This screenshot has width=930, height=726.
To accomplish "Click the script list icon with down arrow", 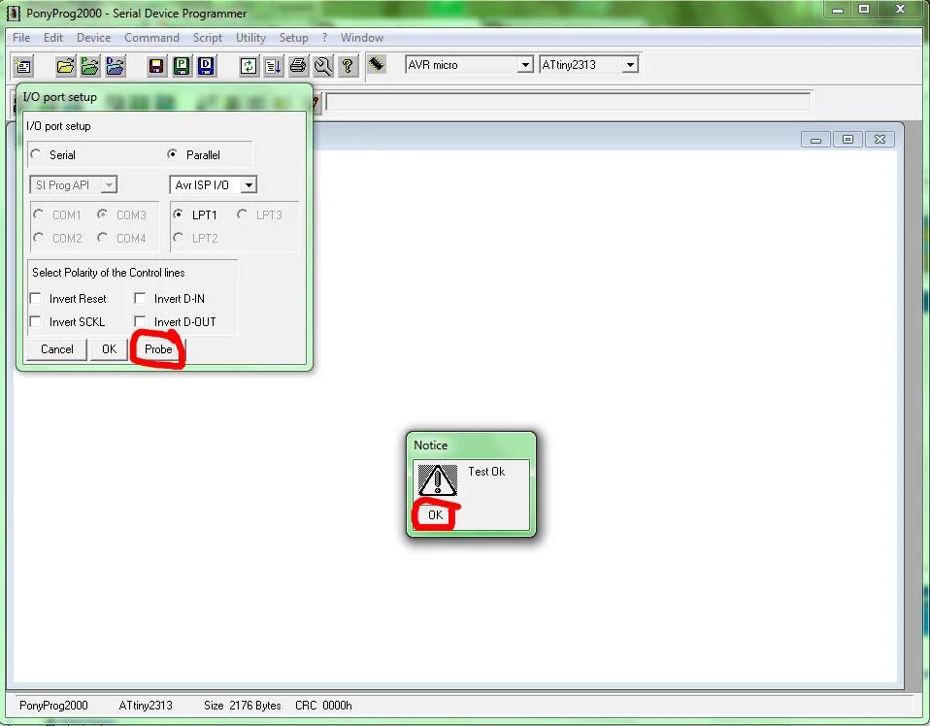I will click(x=273, y=65).
